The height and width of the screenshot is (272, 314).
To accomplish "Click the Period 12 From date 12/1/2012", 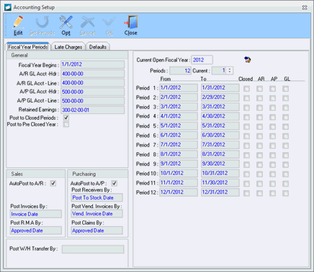I will (179, 192).
